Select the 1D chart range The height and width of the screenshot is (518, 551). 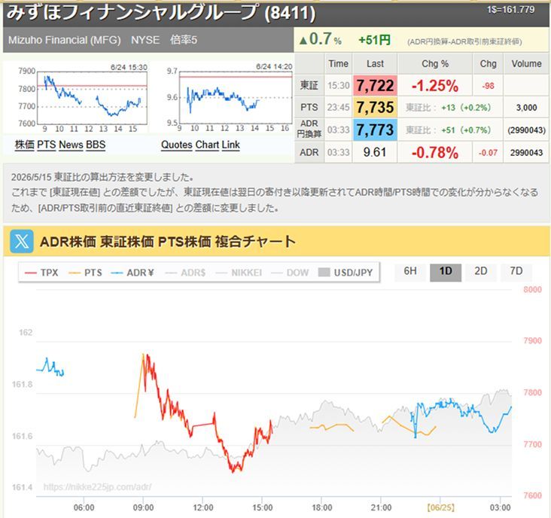[446, 271]
